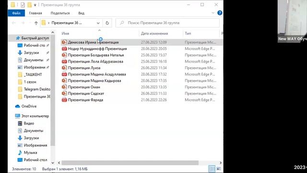307x173 pixels.
Task: Open OneDrive in navigation pane
Action: (29, 106)
